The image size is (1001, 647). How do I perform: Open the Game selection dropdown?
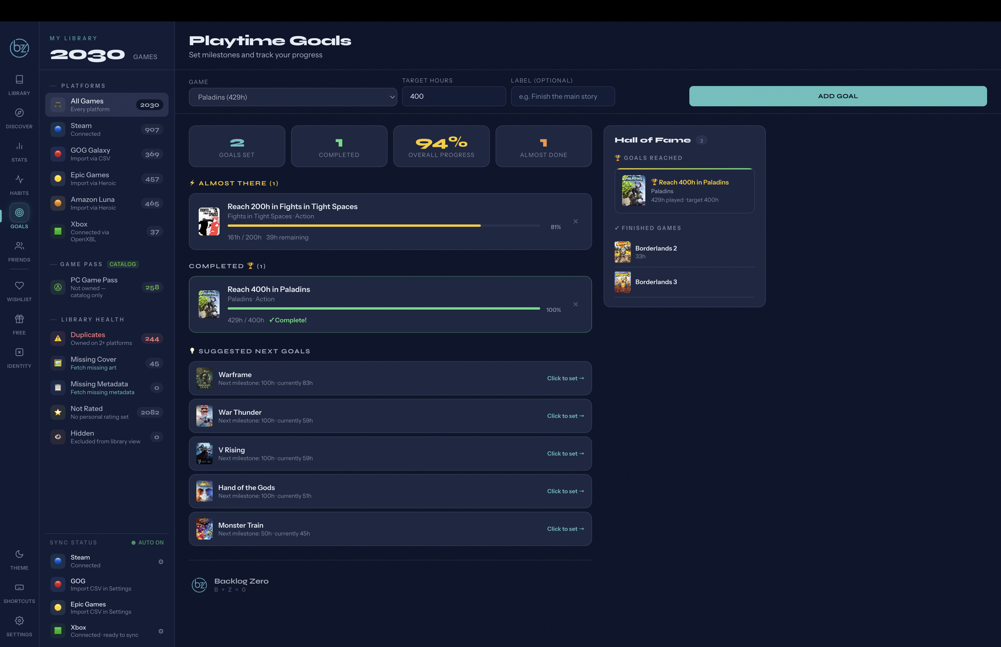pyautogui.click(x=293, y=97)
